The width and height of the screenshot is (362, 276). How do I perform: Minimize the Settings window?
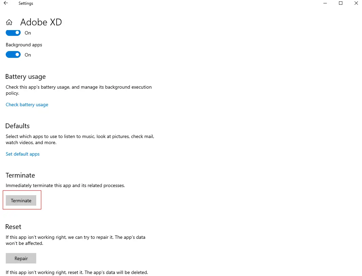[x=325, y=3]
